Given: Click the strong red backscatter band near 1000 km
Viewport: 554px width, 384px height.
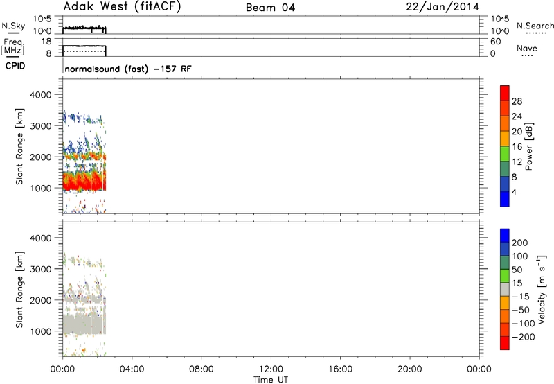Looking at the screenshot, I should 84,182.
